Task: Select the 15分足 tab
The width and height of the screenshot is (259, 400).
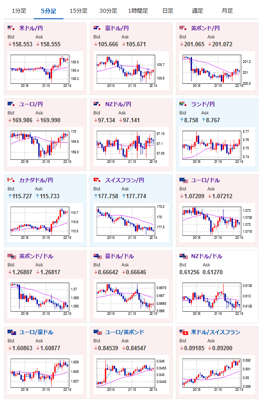Action: [78, 11]
